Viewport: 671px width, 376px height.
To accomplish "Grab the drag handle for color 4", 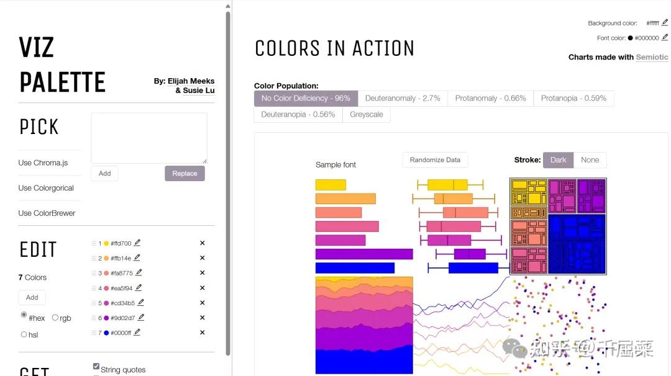I will [x=94, y=288].
